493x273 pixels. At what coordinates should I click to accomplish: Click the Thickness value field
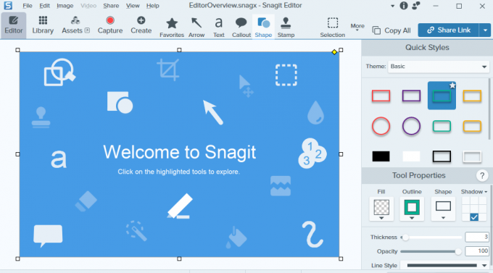(476, 237)
